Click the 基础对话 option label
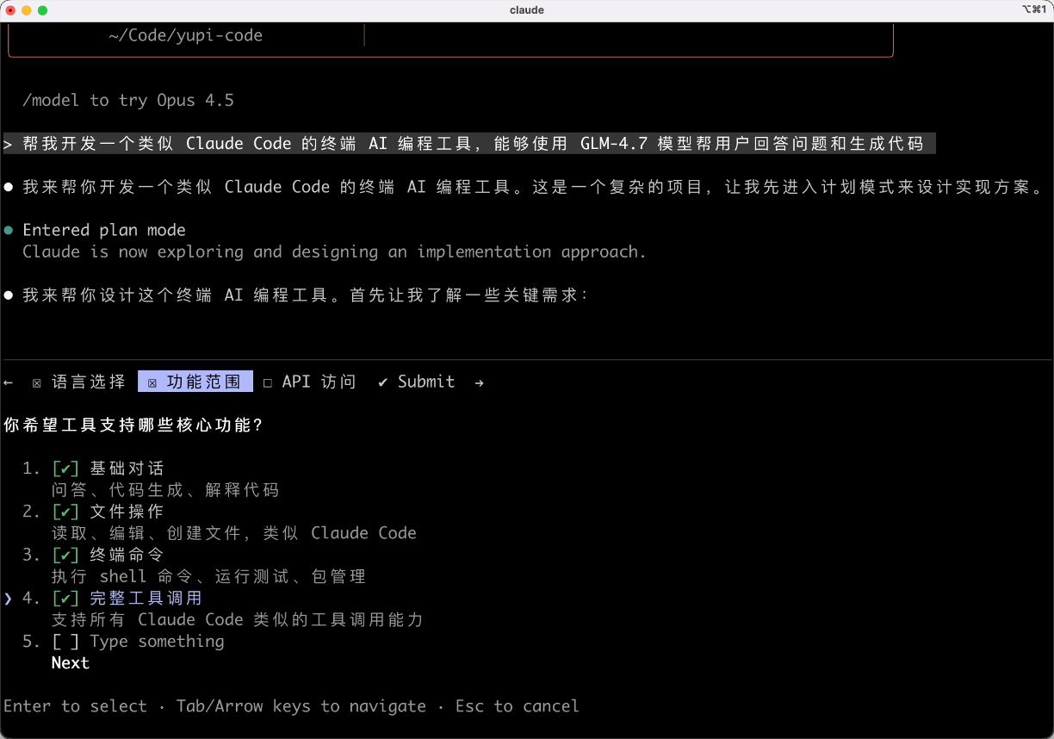 click(x=127, y=469)
